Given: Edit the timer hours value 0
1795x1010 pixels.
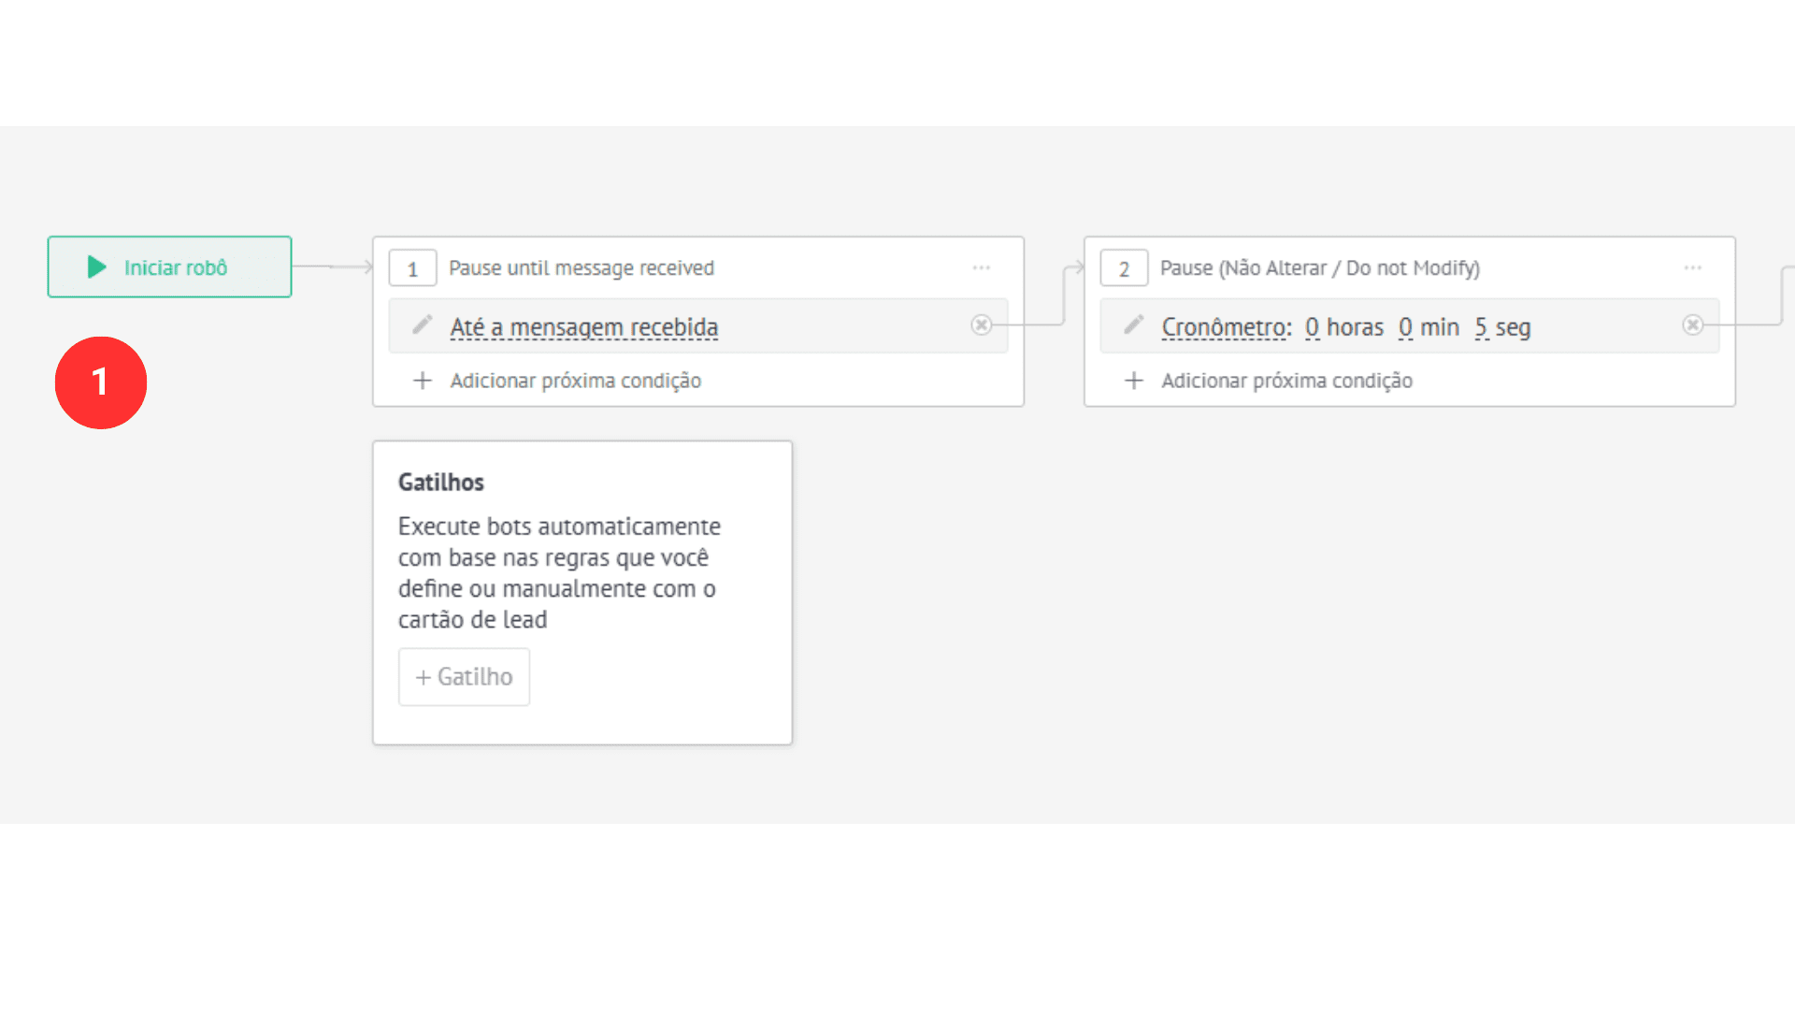Looking at the screenshot, I should point(1312,327).
